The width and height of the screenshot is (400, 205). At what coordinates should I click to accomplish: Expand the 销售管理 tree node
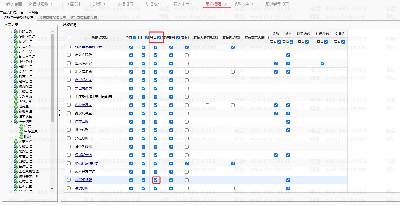coord(11,76)
